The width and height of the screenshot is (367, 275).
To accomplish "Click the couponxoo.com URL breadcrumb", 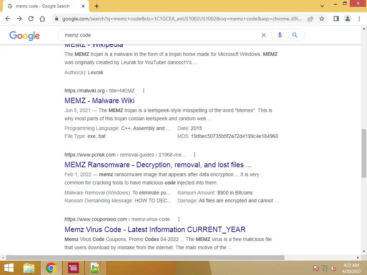I will point(117,219).
